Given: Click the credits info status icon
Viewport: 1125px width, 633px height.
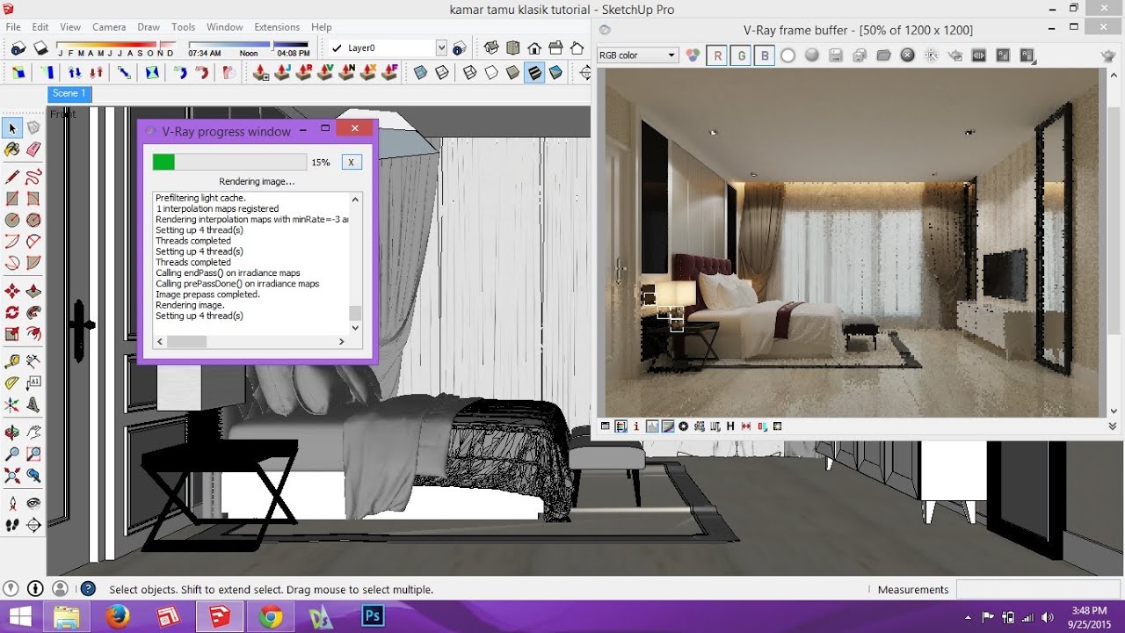Looking at the screenshot, I should [35, 589].
